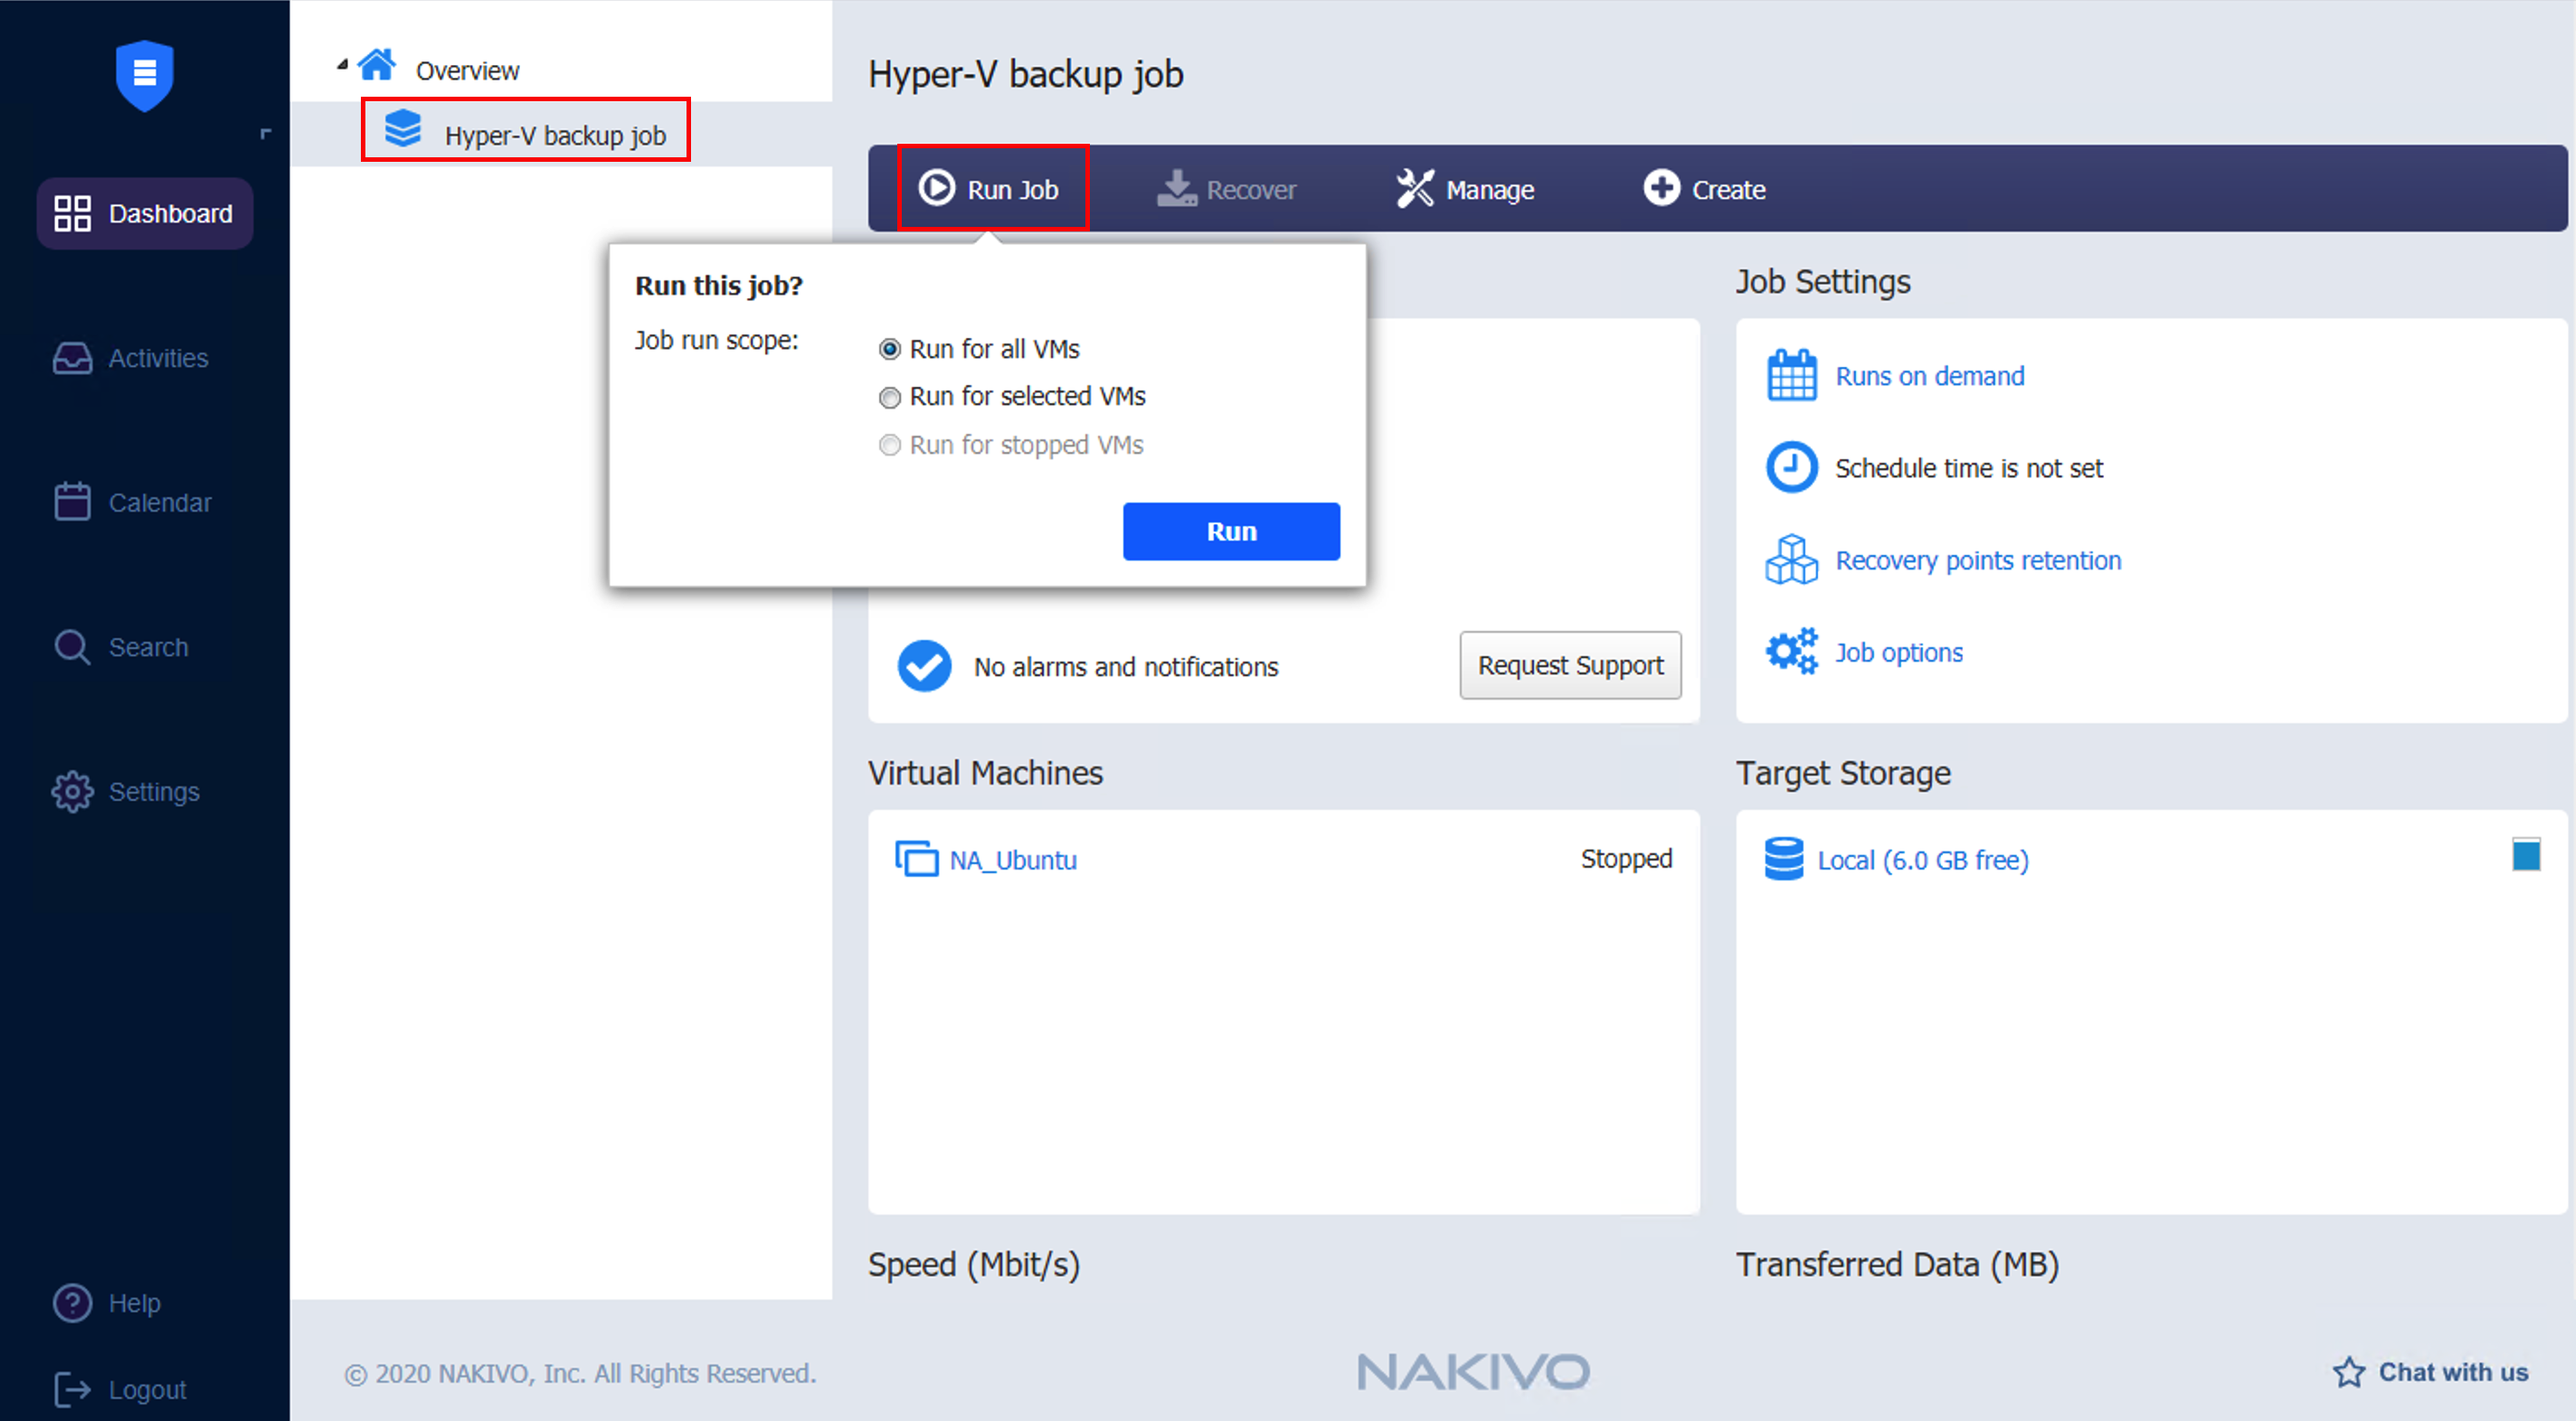2576x1421 pixels.
Task: Collapse the sidebar using corner toggle
Action: click(x=265, y=133)
